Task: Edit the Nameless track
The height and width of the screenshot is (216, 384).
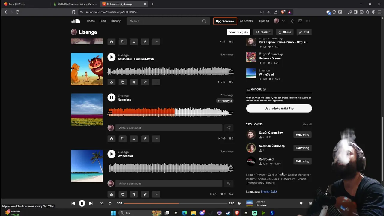Action: click(x=145, y=139)
